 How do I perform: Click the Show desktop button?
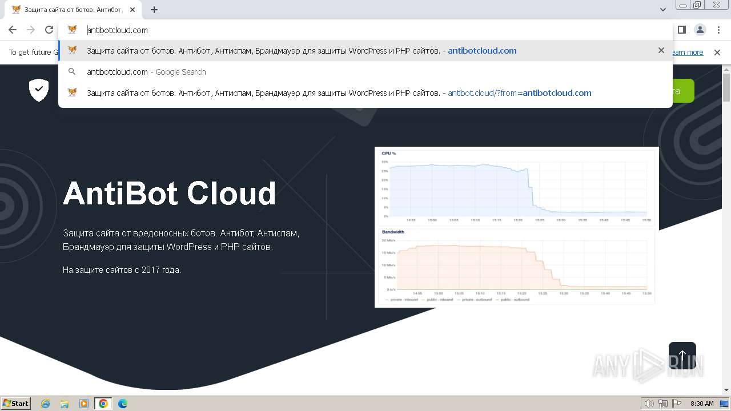(x=725, y=404)
